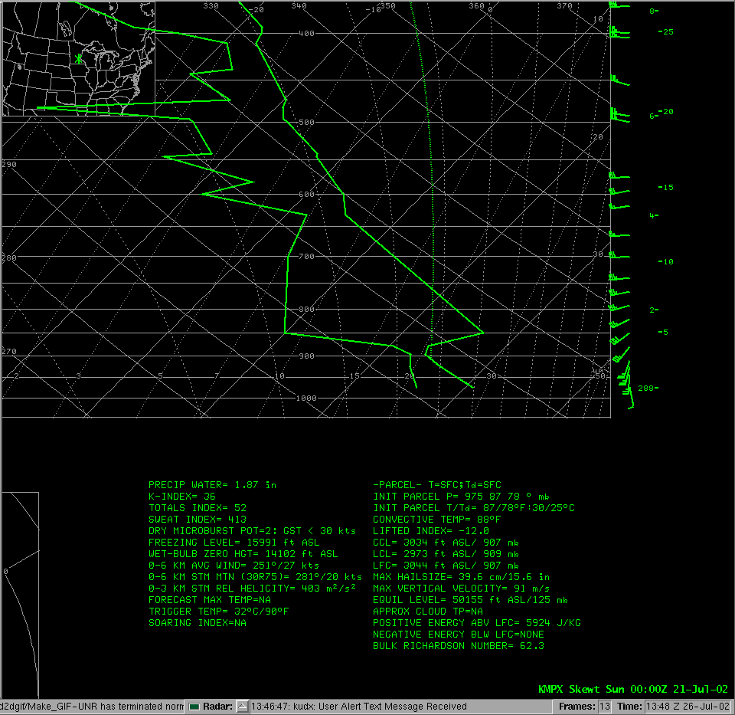Click the inset map of North America
The width and height of the screenshot is (735, 715).
coord(78,59)
